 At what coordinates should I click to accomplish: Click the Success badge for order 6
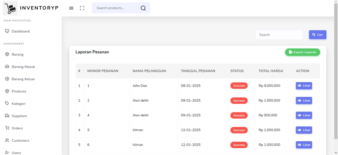239,145
